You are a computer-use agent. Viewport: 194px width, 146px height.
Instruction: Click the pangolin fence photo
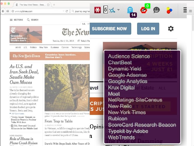[x=67, y=88]
